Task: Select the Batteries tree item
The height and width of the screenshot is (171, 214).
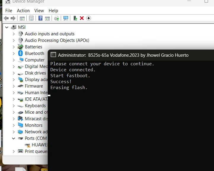Action: point(33,47)
